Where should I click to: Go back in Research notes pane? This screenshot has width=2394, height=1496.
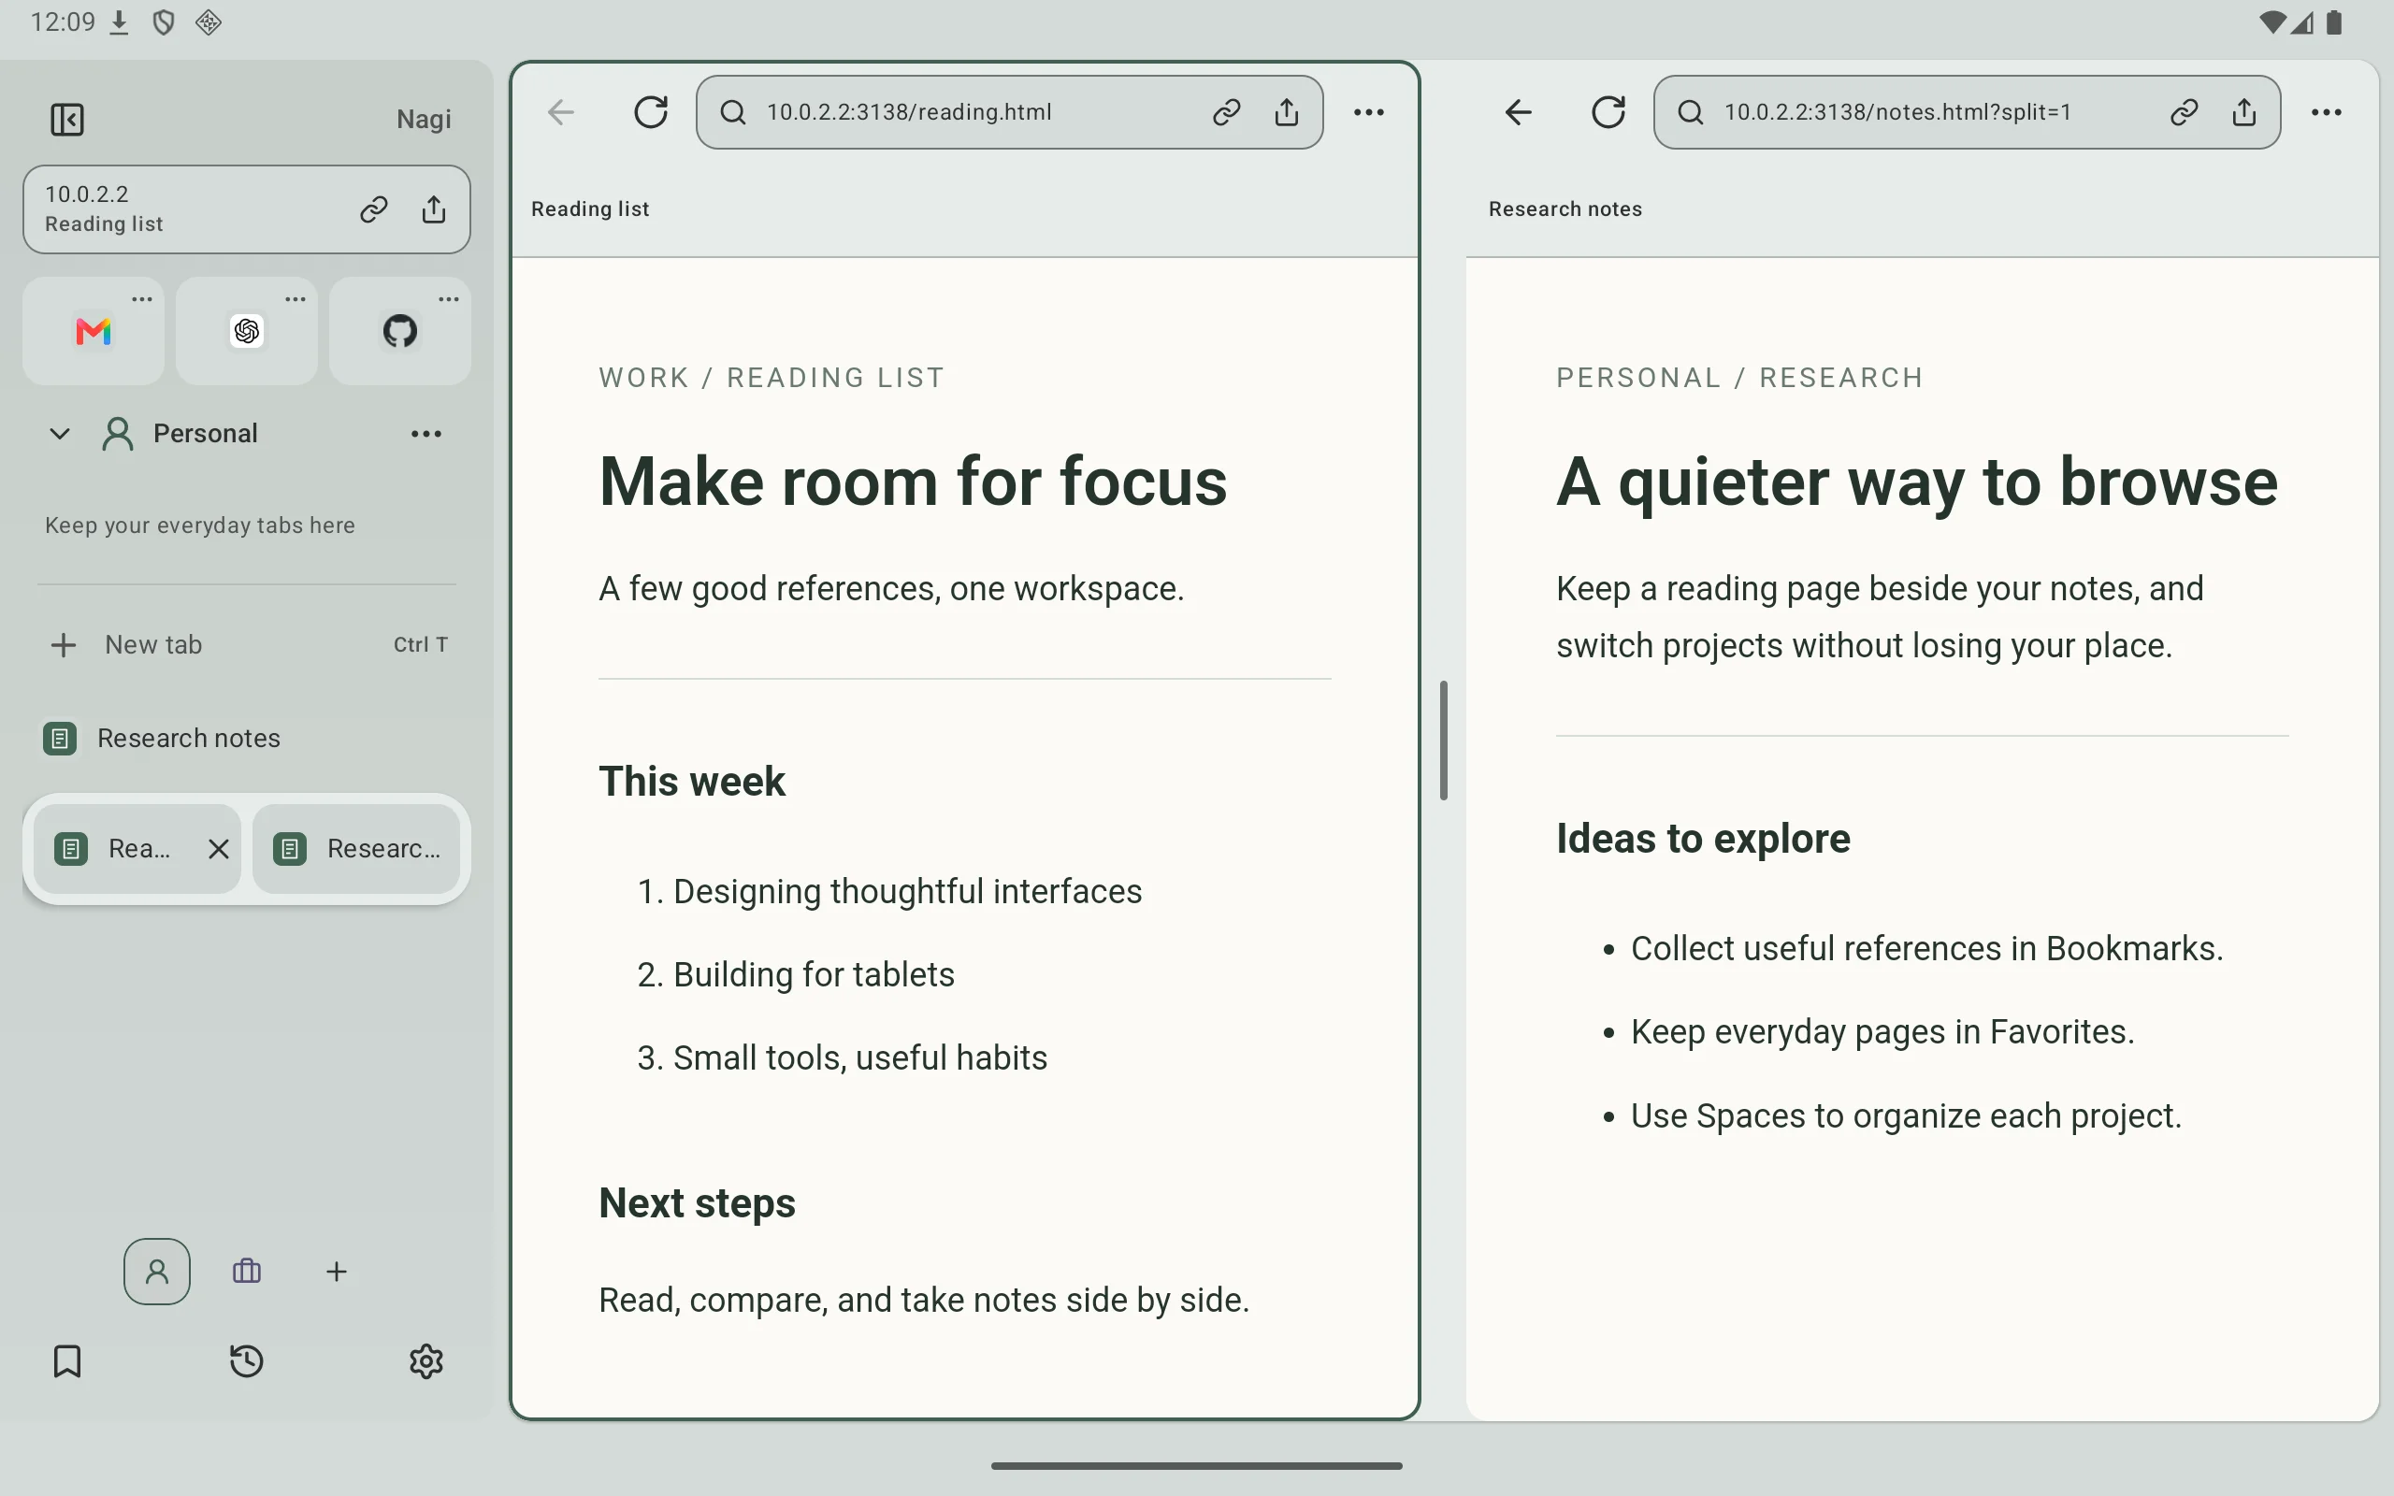click(x=1519, y=112)
